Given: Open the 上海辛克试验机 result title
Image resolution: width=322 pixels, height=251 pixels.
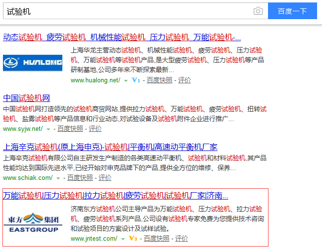Looking at the screenshot, I should click(110, 147).
